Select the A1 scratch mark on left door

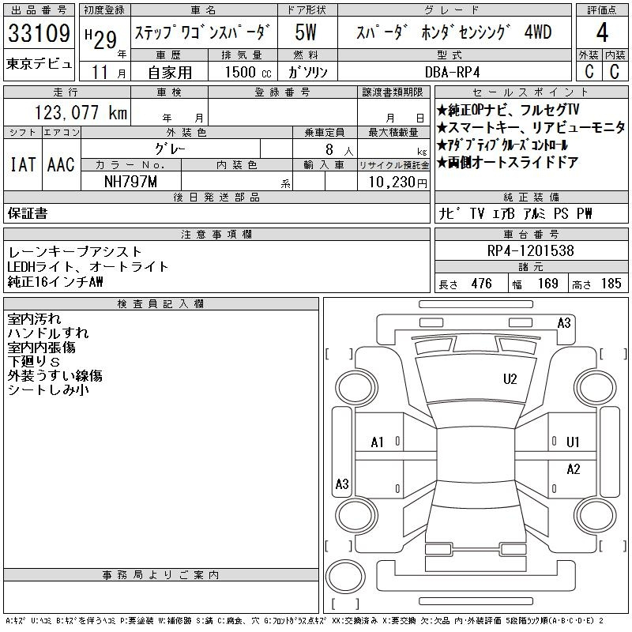coord(378,442)
